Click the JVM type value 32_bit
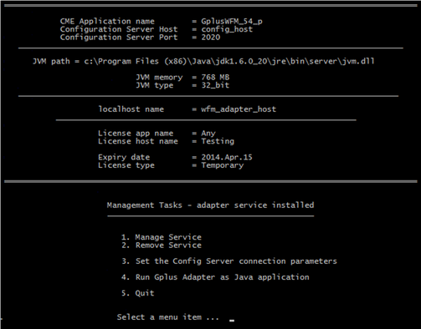The image size is (421, 329). point(215,85)
